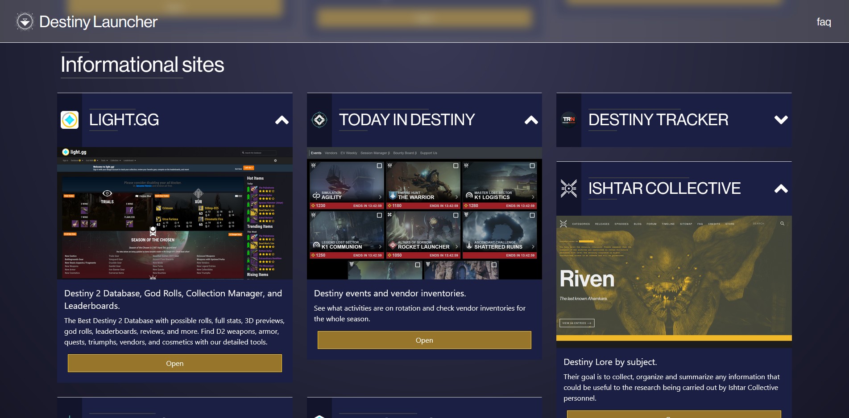Open the faq link in the header

[823, 21]
